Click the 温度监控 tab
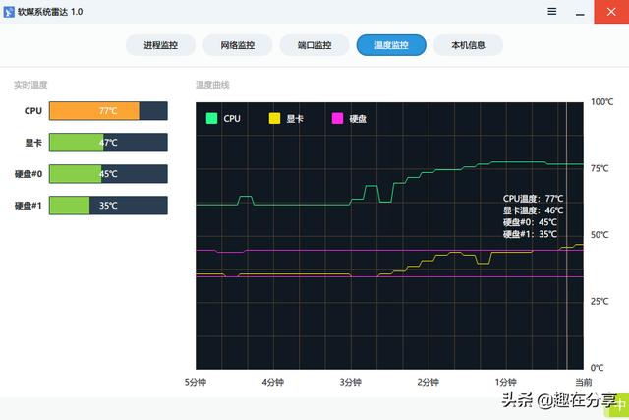629x420 pixels. click(391, 45)
